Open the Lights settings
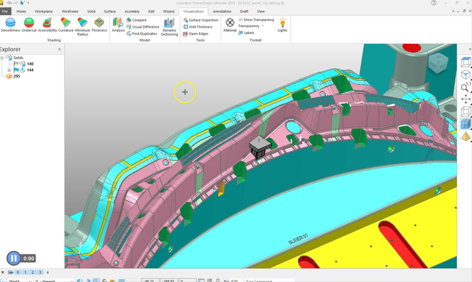Viewport: 472px width, 282px height. tap(282, 25)
